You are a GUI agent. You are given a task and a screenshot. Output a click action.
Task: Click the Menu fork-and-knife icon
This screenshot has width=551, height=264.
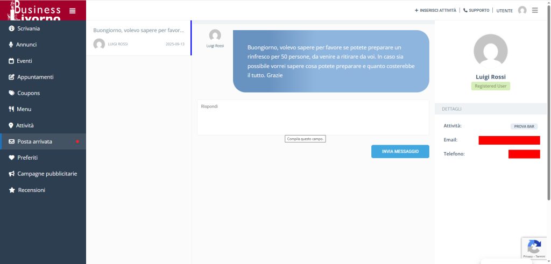(11, 109)
